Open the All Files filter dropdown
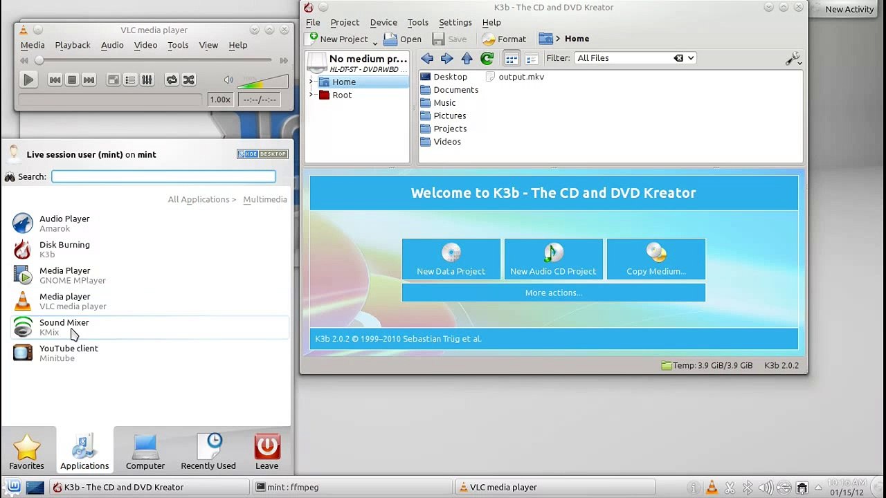The width and height of the screenshot is (886, 498). (x=690, y=58)
